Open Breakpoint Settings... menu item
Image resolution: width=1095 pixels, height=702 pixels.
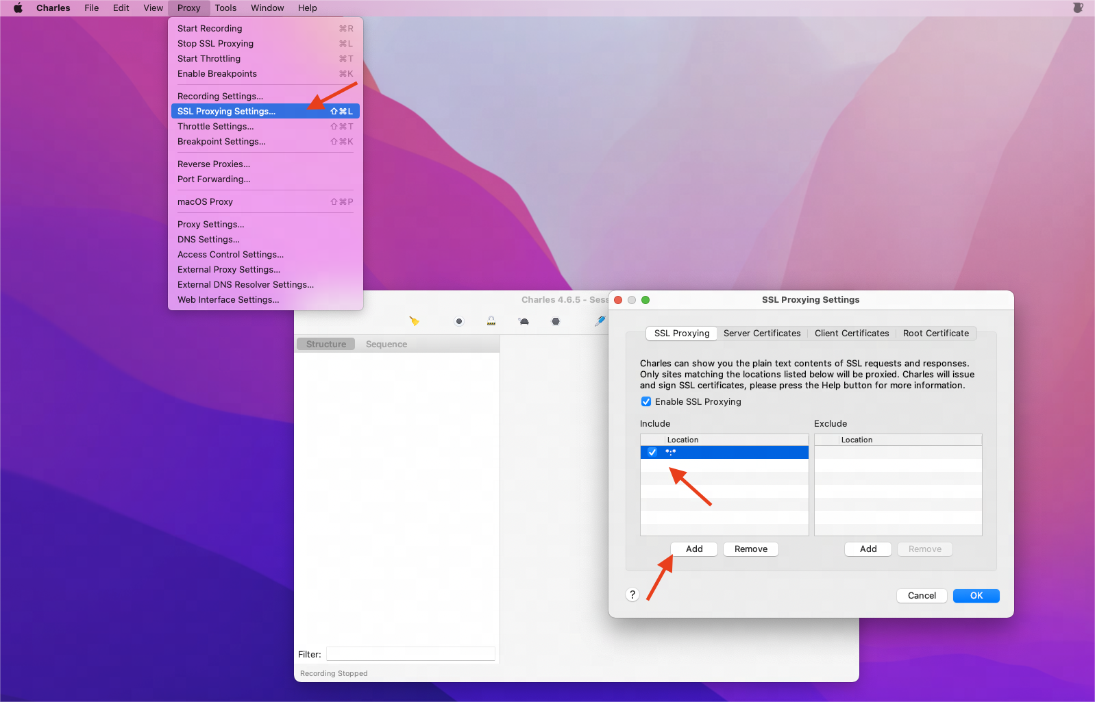pyautogui.click(x=265, y=142)
